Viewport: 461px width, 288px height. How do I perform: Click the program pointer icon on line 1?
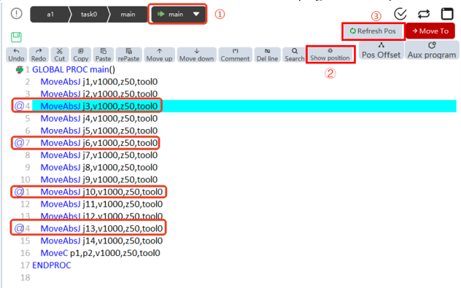[20, 70]
